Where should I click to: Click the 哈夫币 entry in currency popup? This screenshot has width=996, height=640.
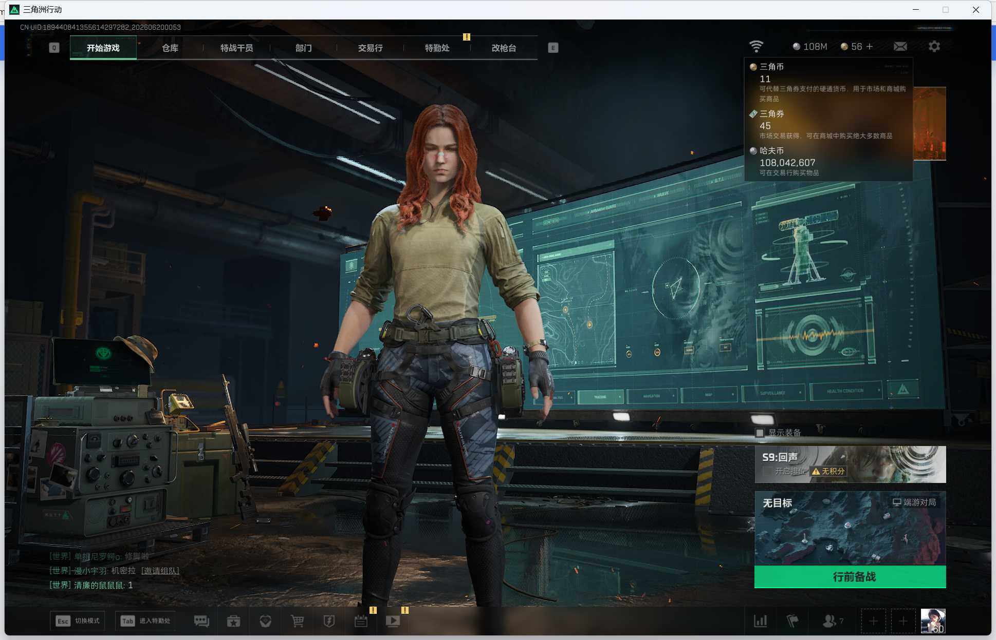point(828,161)
